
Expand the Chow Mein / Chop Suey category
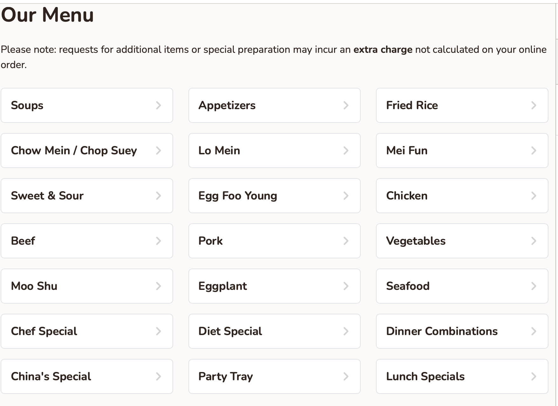click(87, 150)
